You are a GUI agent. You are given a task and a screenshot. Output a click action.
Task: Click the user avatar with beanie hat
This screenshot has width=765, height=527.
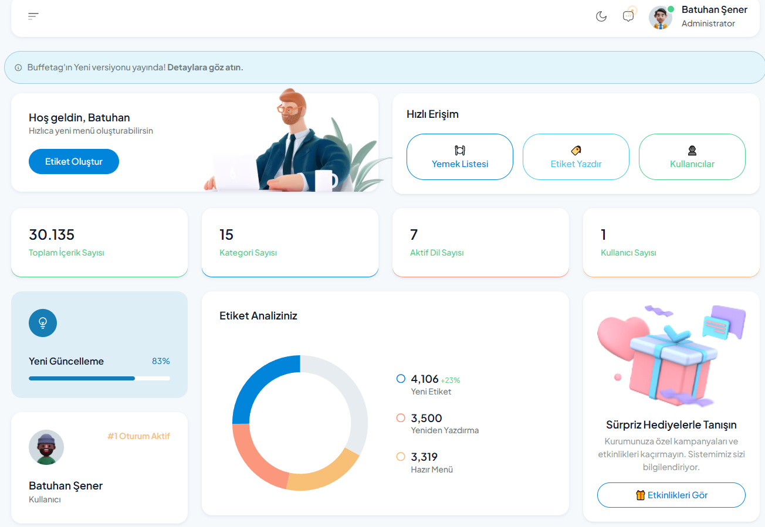46,447
